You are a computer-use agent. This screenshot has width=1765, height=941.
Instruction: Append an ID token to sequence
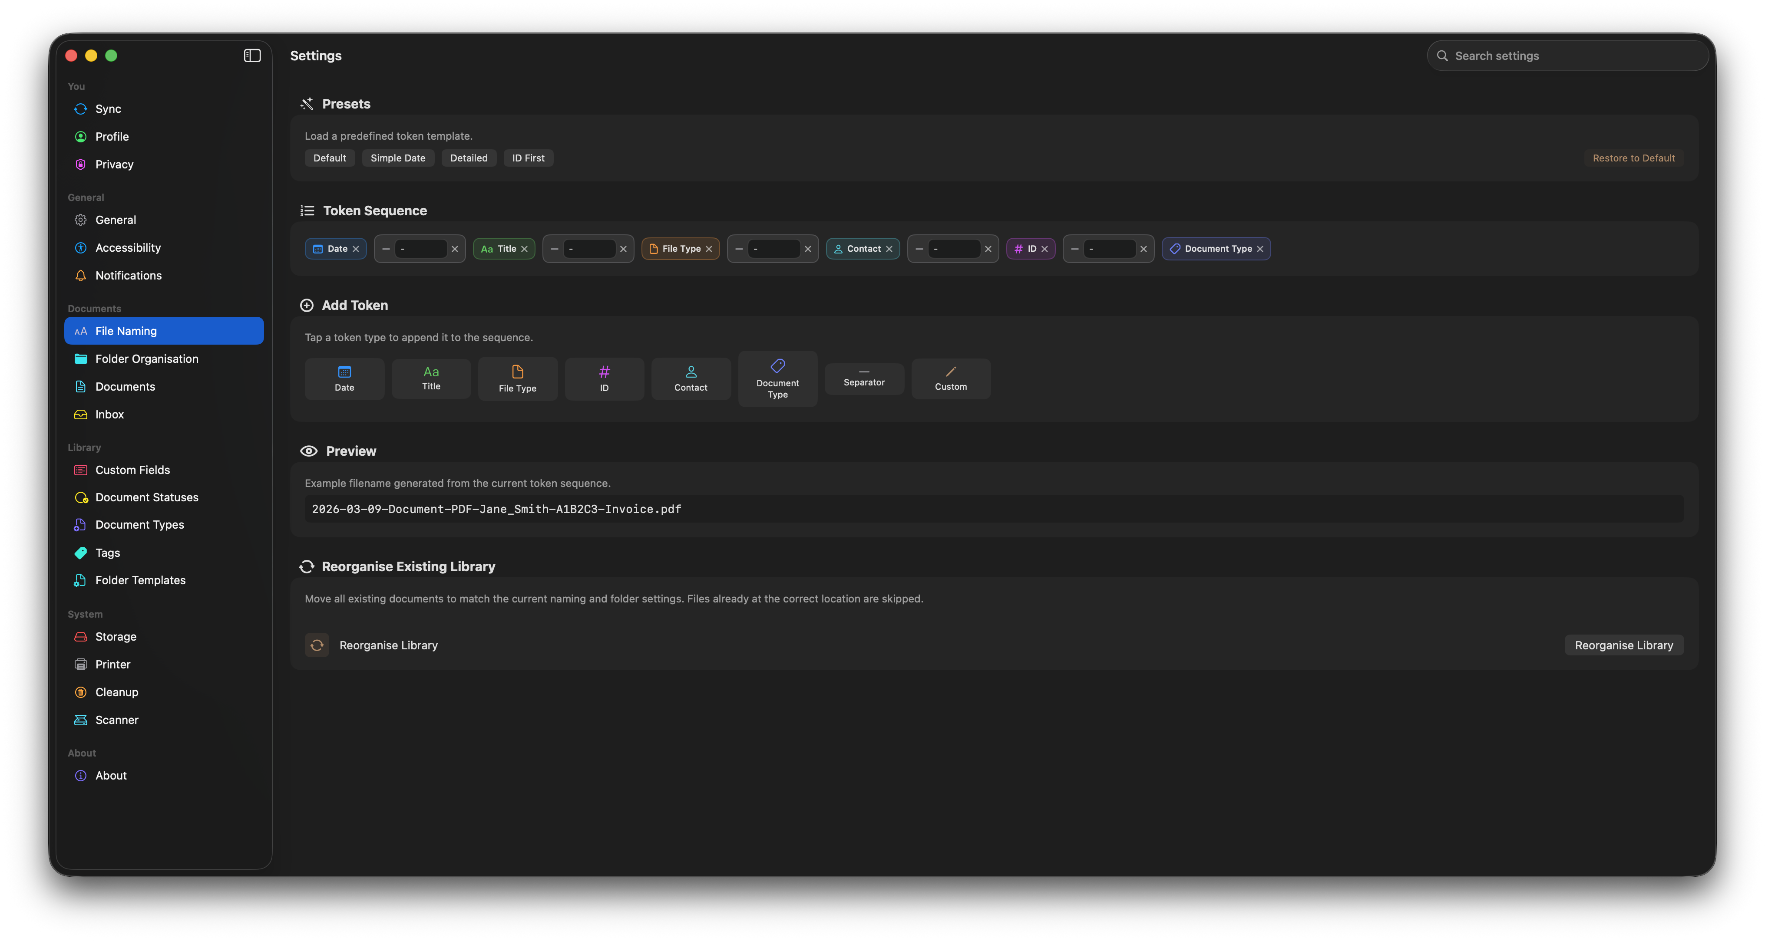coord(604,378)
